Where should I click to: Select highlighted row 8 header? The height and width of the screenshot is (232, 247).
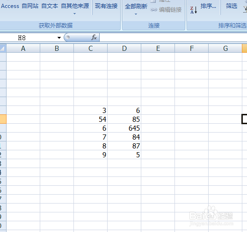point(3,119)
